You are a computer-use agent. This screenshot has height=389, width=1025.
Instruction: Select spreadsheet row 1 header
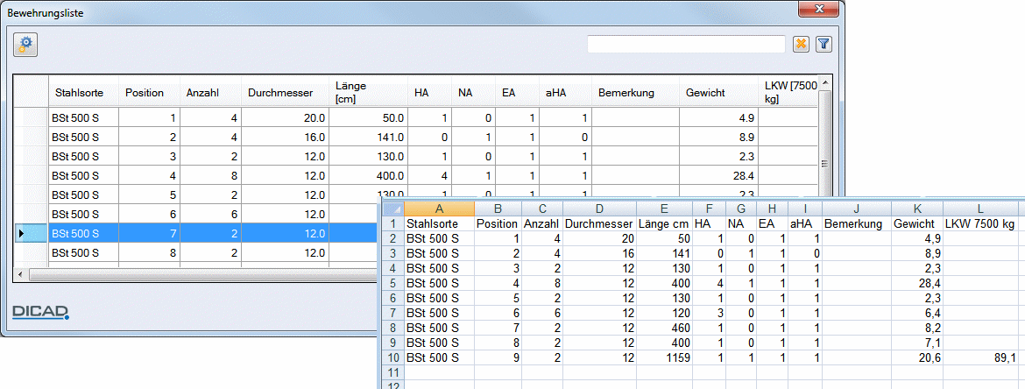point(392,224)
